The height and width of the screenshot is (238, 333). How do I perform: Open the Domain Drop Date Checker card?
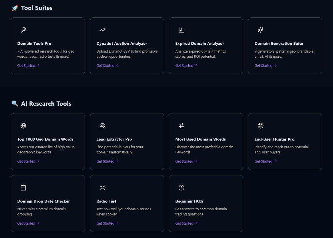click(48, 203)
